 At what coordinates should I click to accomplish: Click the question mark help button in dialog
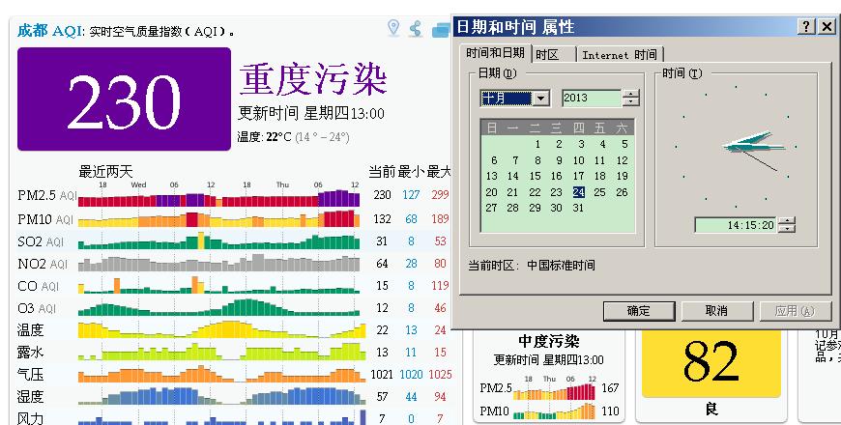(x=806, y=26)
